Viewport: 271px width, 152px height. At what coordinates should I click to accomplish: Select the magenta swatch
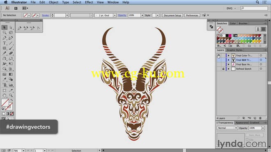click(230, 36)
